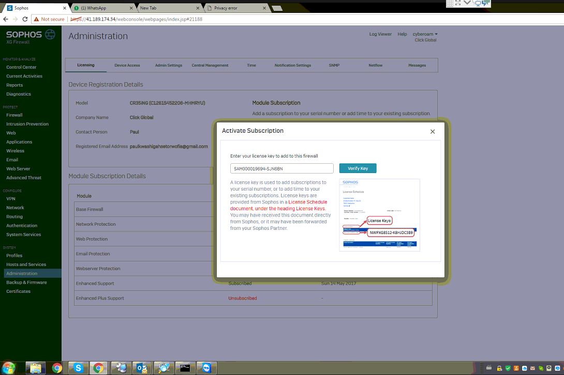Close the Privacy error browser tab

click(x=264, y=8)
